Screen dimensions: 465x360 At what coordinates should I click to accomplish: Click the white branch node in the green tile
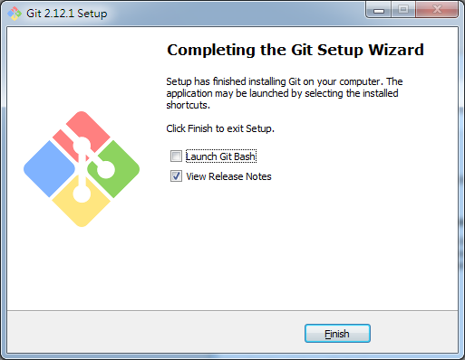(x=106, y=169)
